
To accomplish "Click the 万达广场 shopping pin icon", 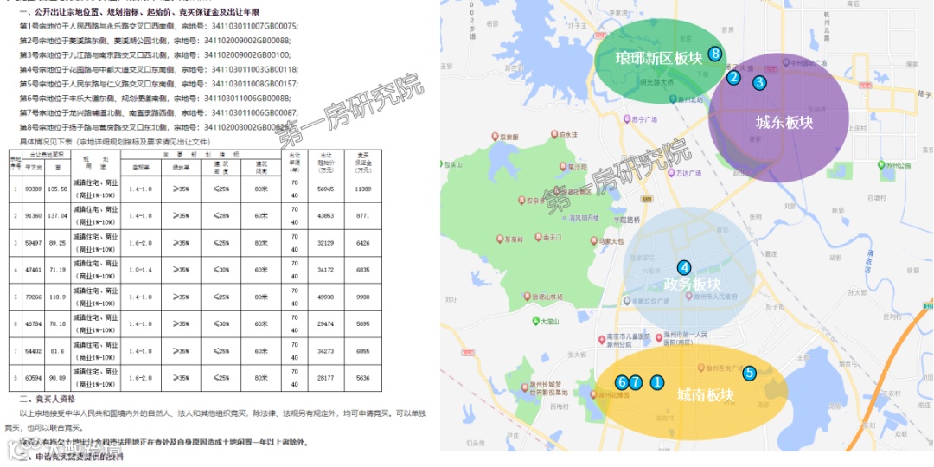I will 671,173.
